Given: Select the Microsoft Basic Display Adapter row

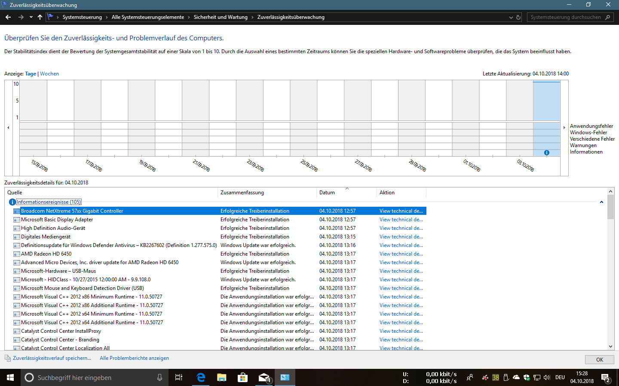Looking at the screenshot, I should (219, 220).
